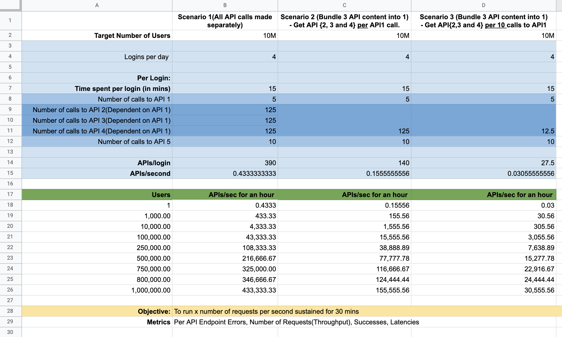Select column A header
This screenshot has width=562, height=337.
[97, 5]
